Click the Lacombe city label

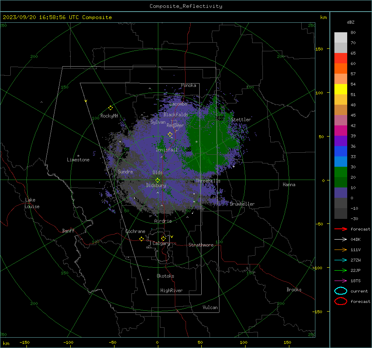[178, 104]
